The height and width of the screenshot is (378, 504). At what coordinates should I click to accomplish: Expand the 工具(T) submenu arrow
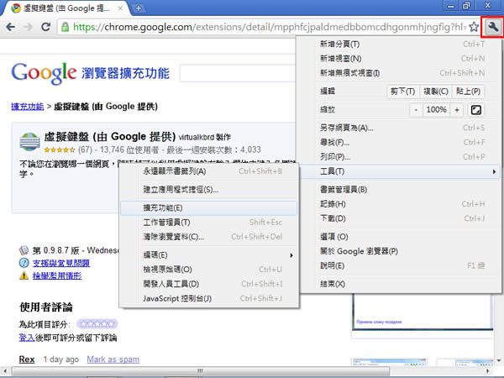494,171
